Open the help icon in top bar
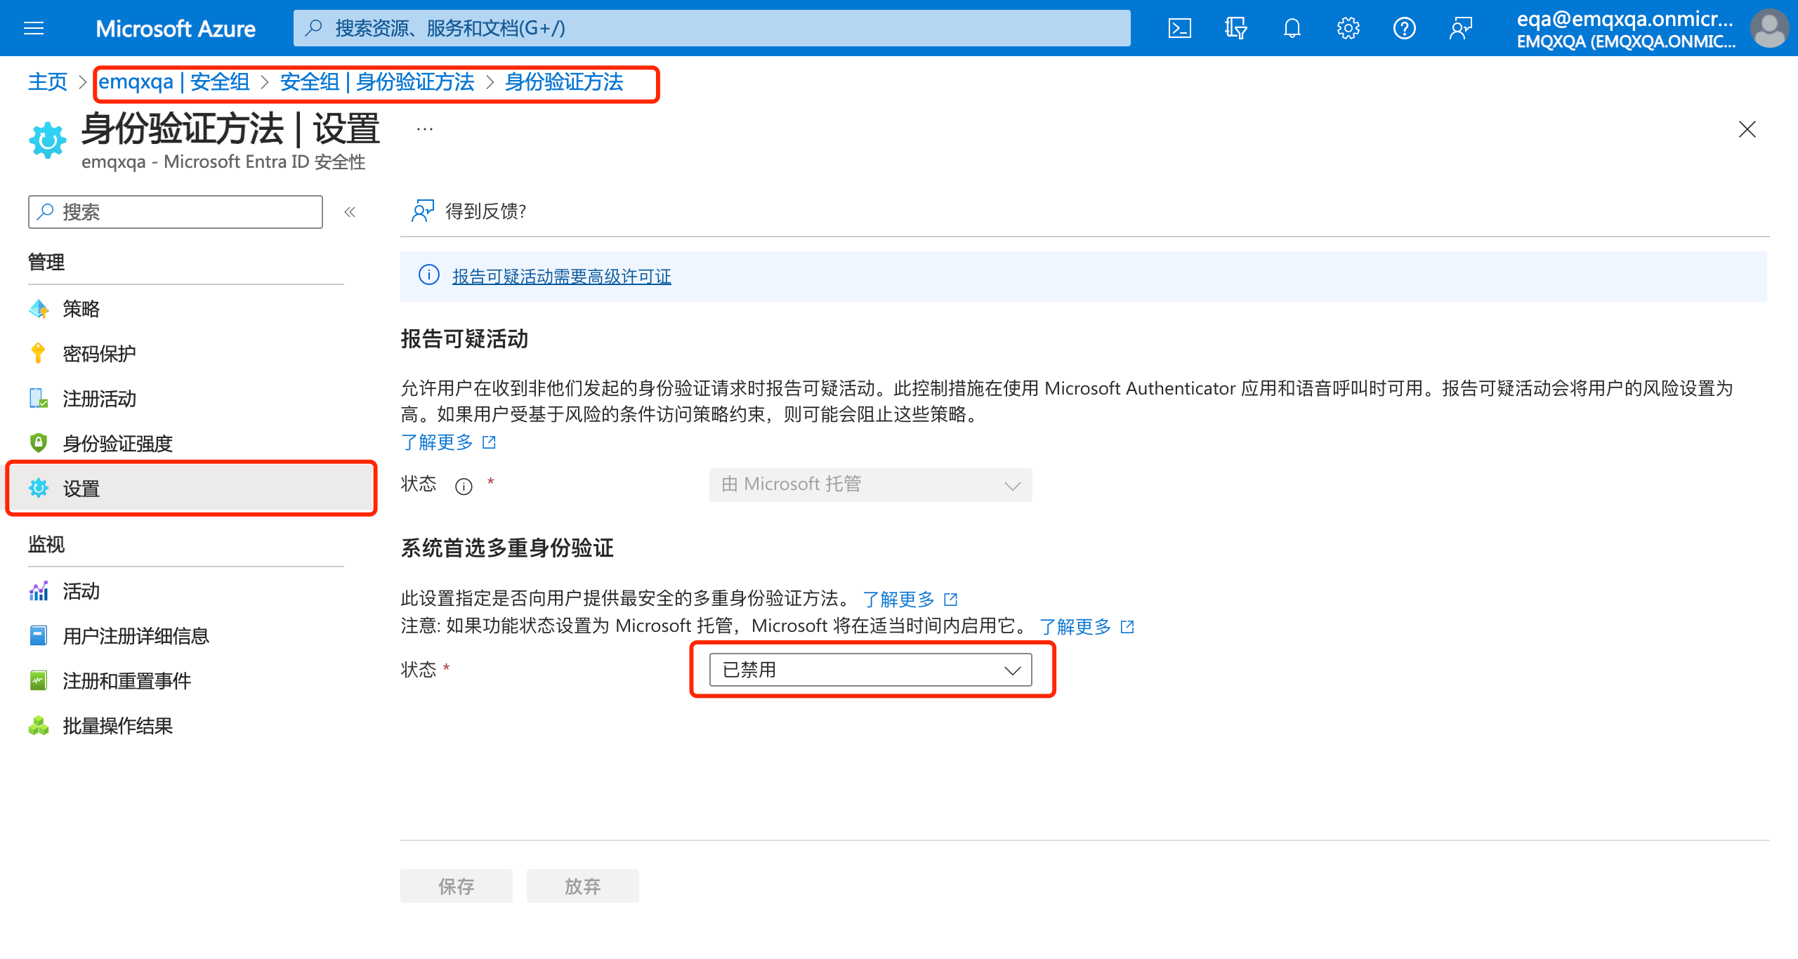This screenshot has width=1798, height=959. [x=1404, y=28]
